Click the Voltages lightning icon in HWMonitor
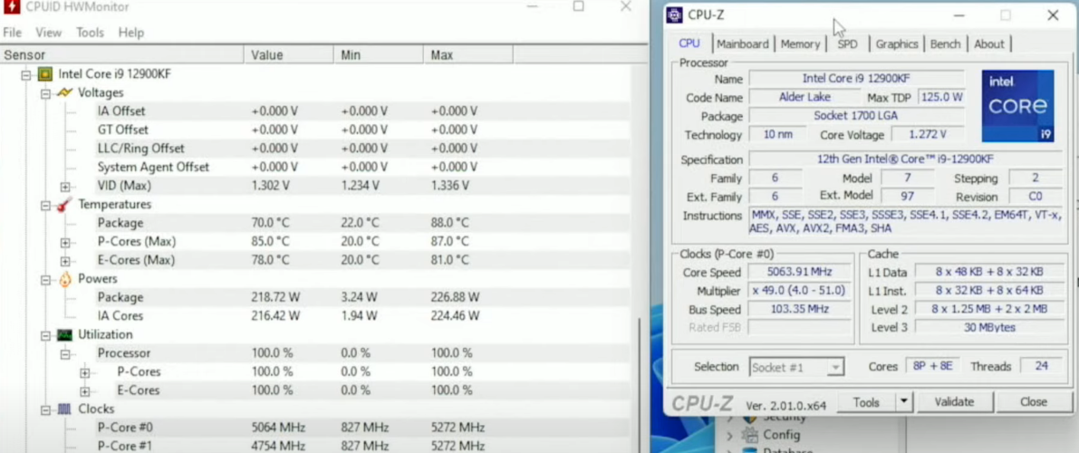This screenshot has width=1079, height=453. pos(64,92)
